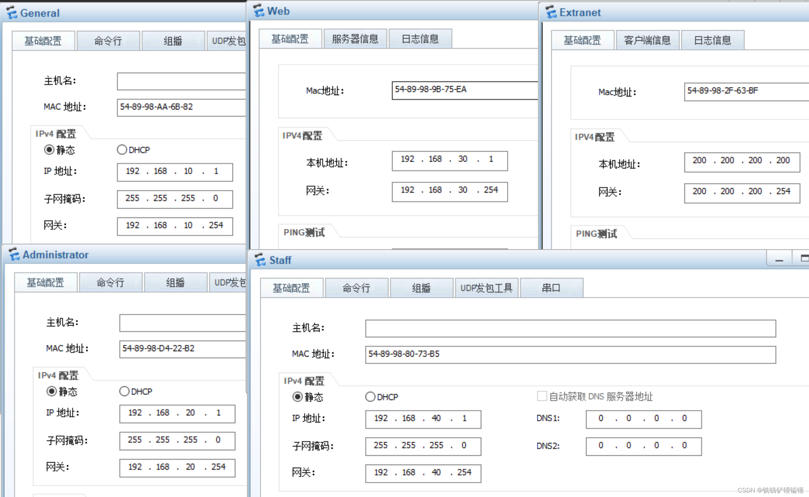
Task: Click the Web window PC icon
Action: click(x=258, y=11)
